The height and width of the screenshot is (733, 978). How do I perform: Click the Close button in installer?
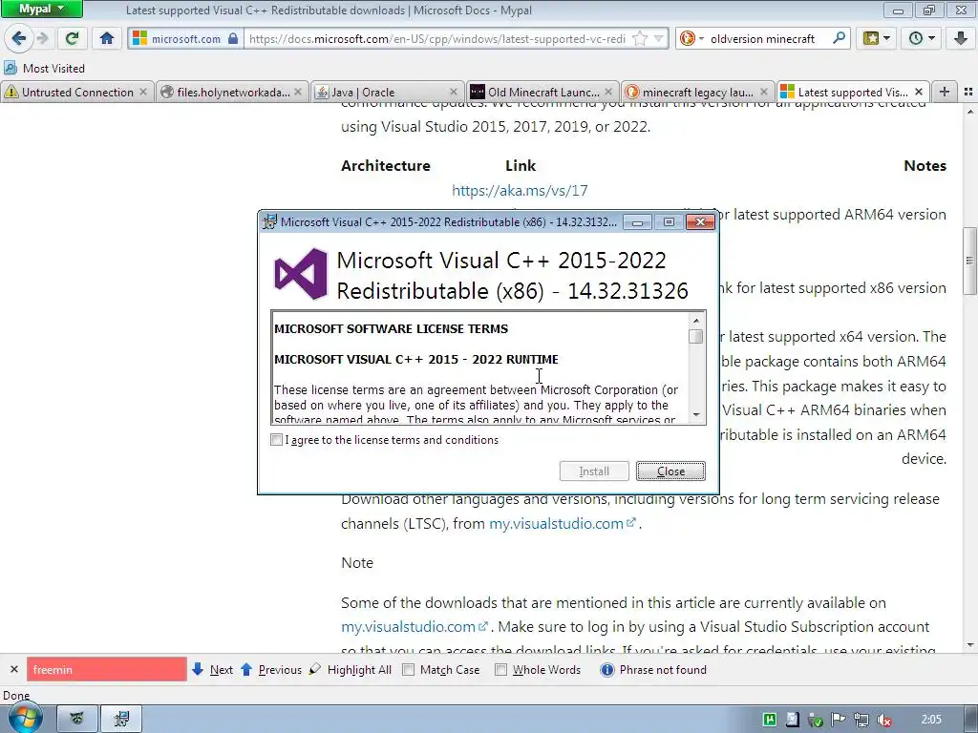click(670, 471)
